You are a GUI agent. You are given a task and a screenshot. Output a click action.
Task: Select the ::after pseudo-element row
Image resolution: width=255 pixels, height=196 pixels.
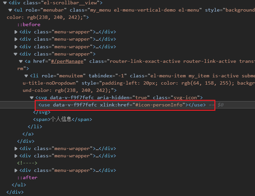pyautogui.click(x=27, y=177)
